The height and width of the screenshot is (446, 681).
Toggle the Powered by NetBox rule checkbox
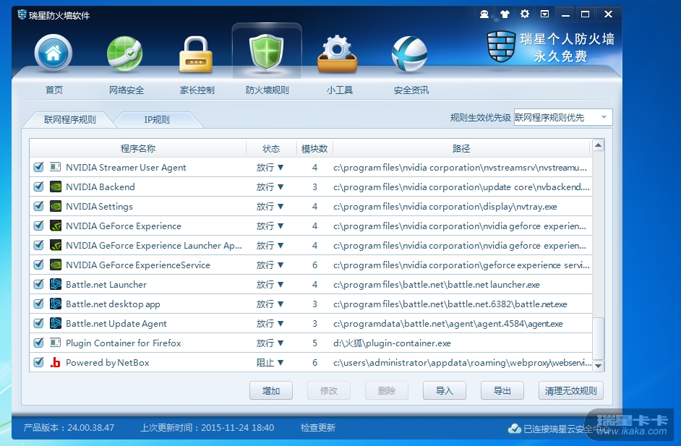pos(38,363)
